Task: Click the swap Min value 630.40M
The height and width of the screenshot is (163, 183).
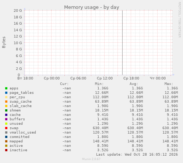Action: click(x=101, y=128)
